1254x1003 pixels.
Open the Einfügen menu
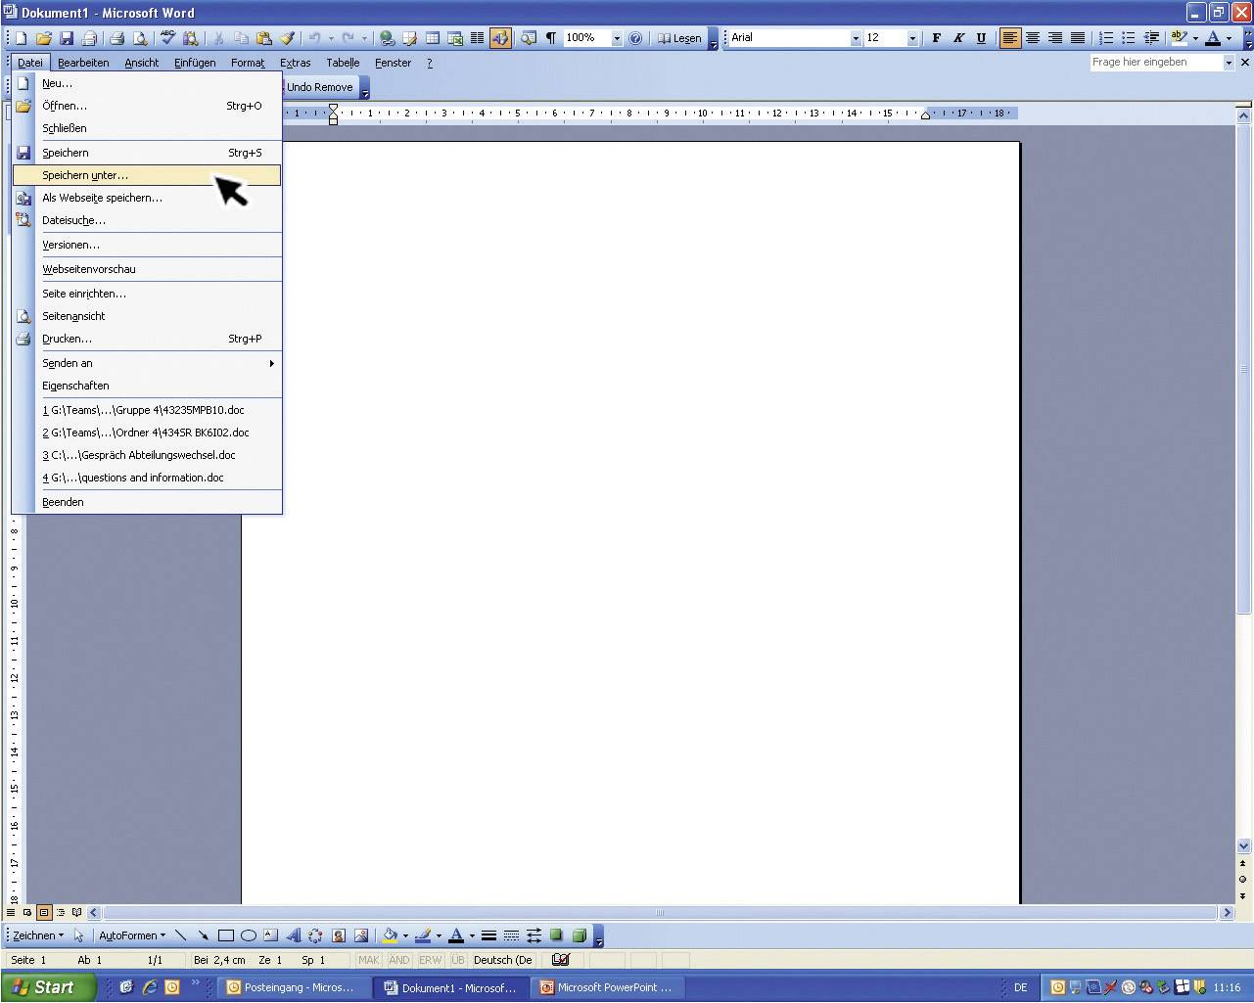pyautogui.click(x=195, y=63)
